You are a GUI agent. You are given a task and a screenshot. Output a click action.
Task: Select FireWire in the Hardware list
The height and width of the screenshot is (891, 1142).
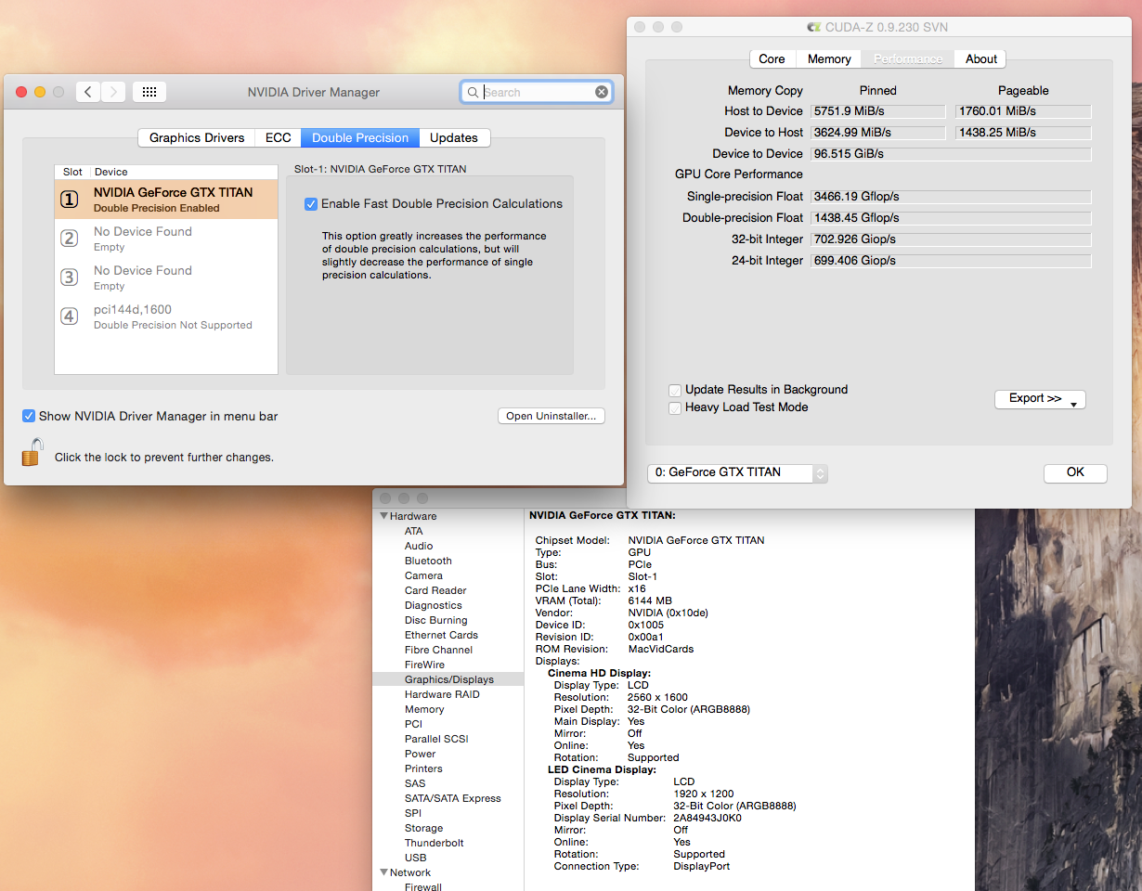coord(424,665)
